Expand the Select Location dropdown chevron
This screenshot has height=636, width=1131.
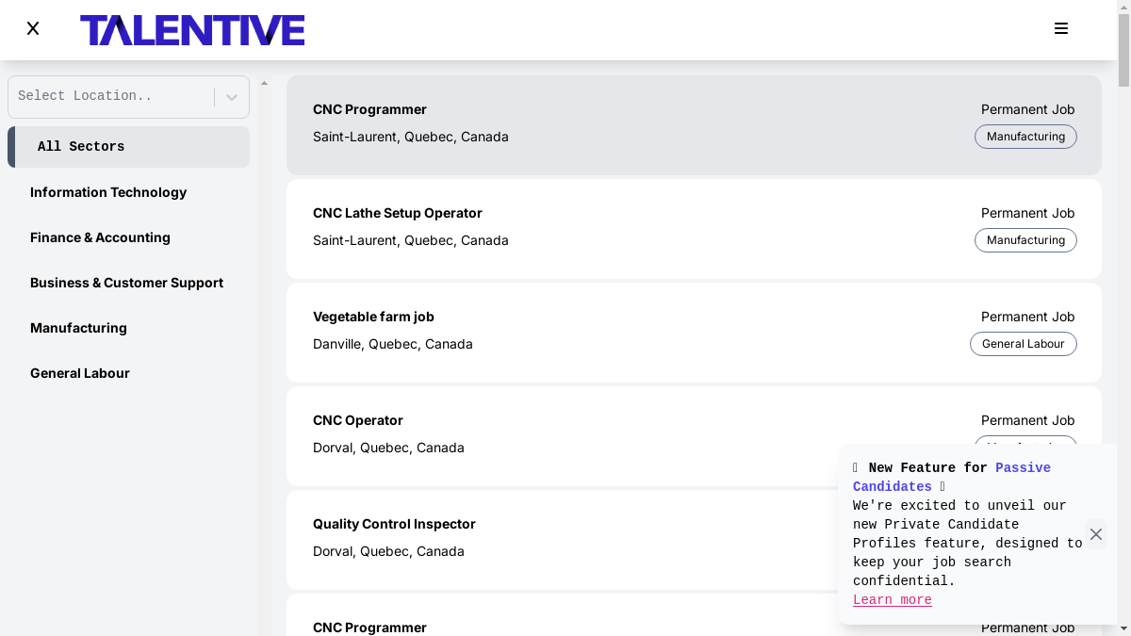pos(232,97)
